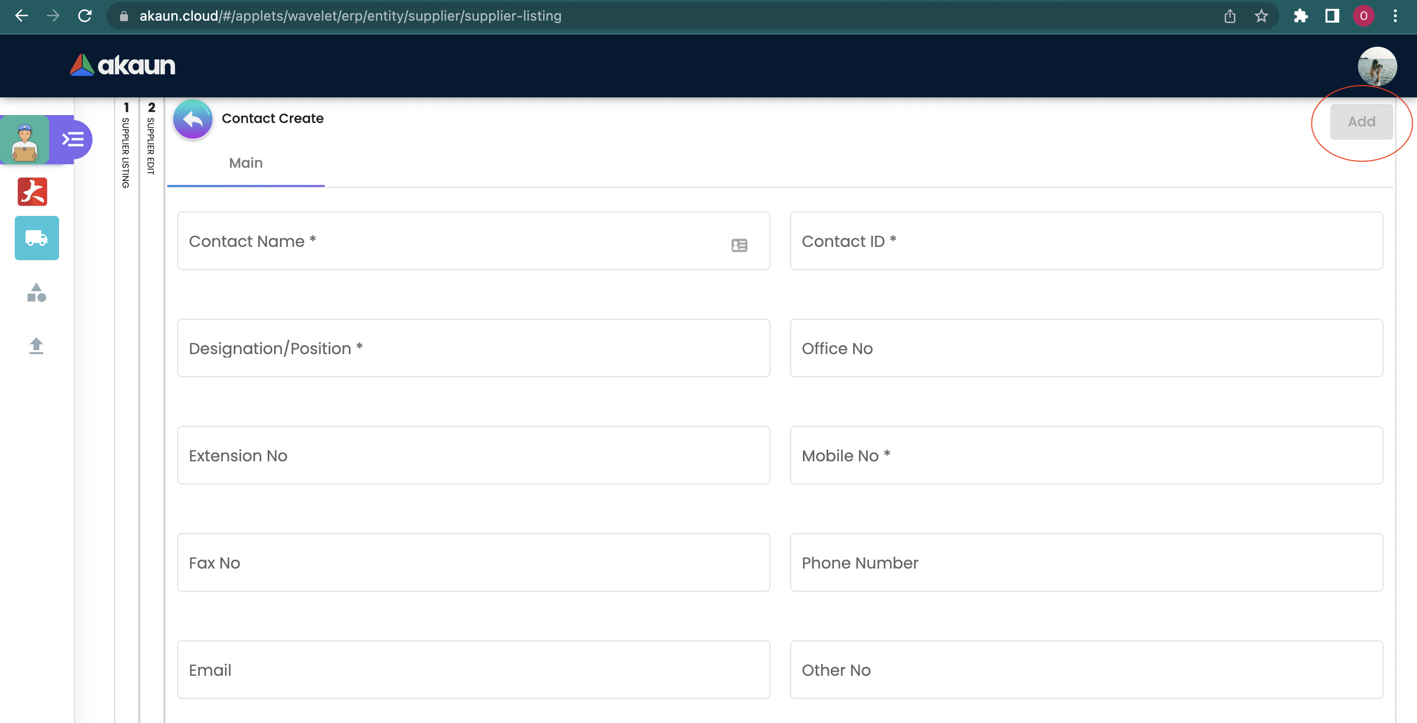The image size is (1417, 723).
Task: Click the red wrench tools icon
Action: tap(32, 192)
